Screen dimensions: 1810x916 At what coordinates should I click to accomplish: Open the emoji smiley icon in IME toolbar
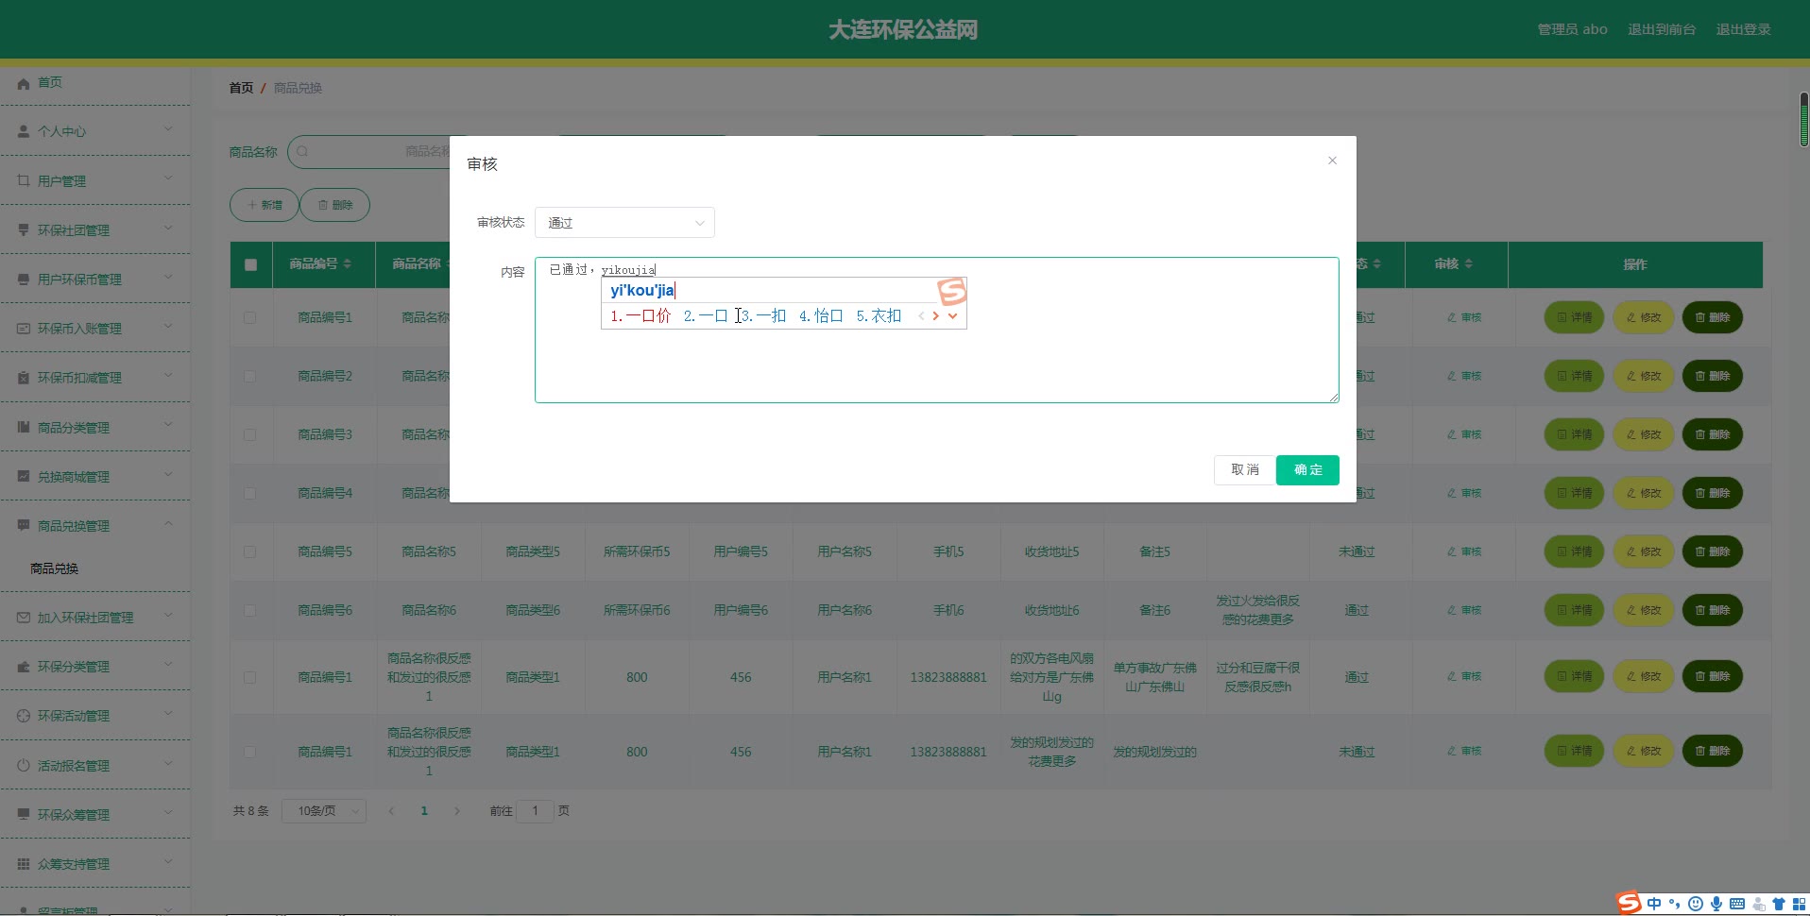coord(1696,904)
